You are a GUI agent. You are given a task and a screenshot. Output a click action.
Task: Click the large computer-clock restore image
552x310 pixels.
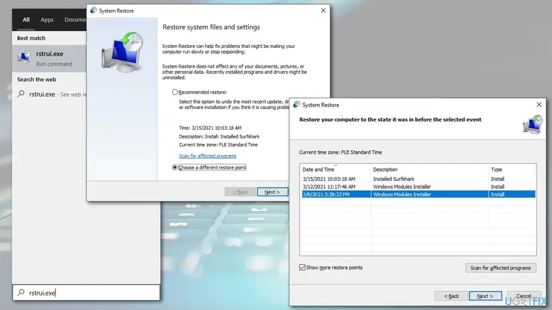(x=122, y=52)
